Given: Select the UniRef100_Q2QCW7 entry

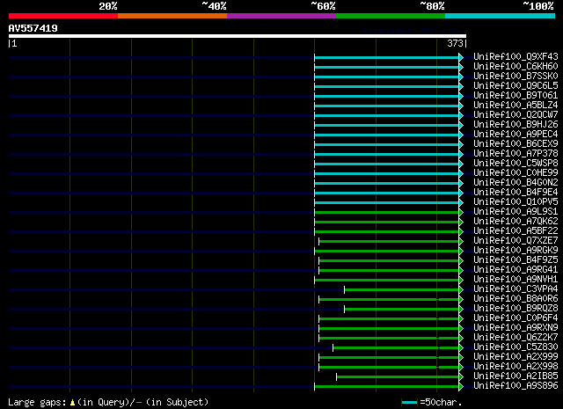Looking at the screenshot, I should click(x=515, y=115).
